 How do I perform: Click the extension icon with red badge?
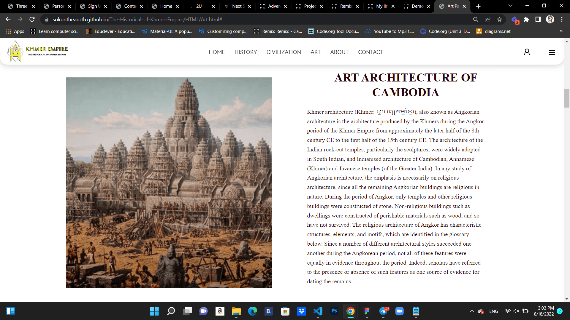tap(515, 20)
